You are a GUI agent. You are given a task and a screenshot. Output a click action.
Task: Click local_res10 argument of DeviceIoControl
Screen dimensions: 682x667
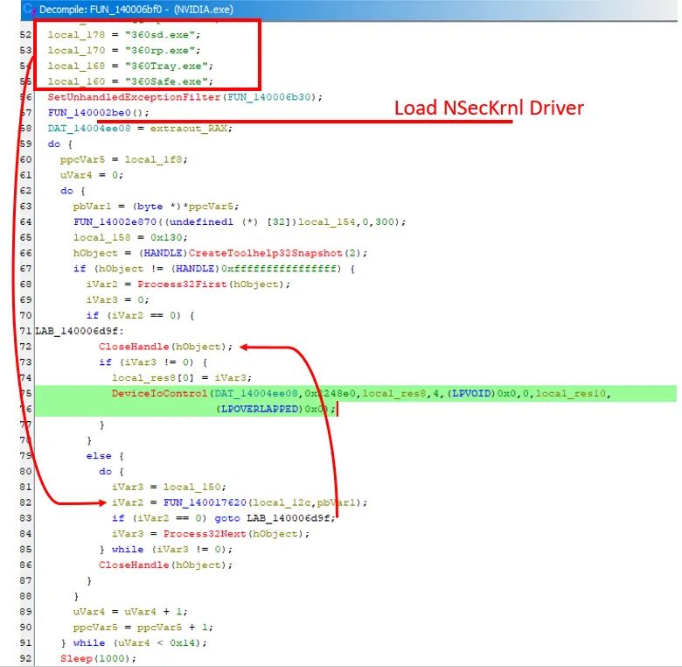click(x=570, y=393)
